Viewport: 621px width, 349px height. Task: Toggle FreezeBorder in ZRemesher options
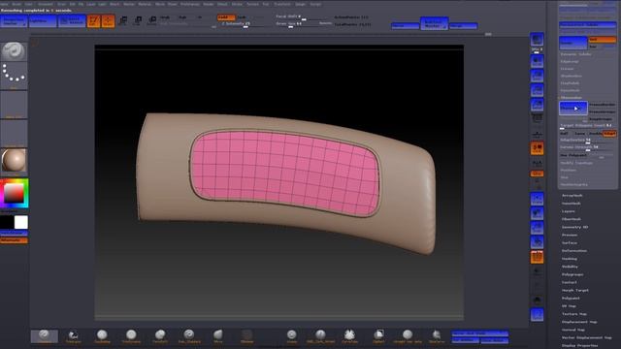coord(602,105)
